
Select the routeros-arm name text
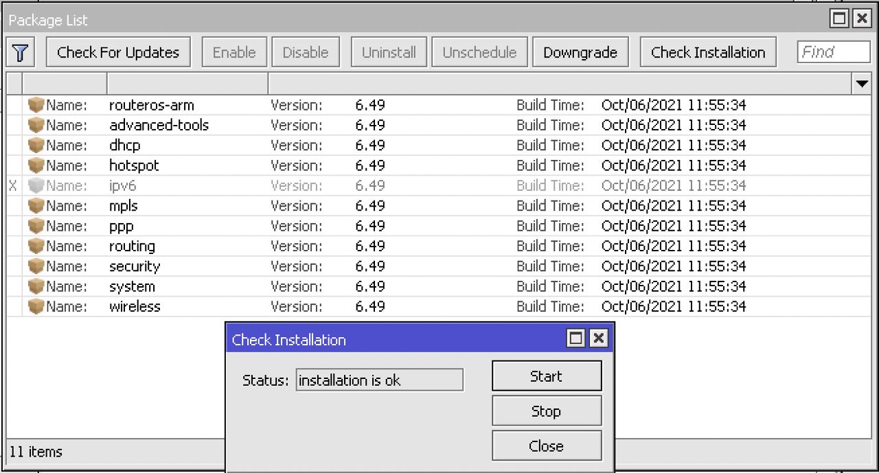(152, 105)
